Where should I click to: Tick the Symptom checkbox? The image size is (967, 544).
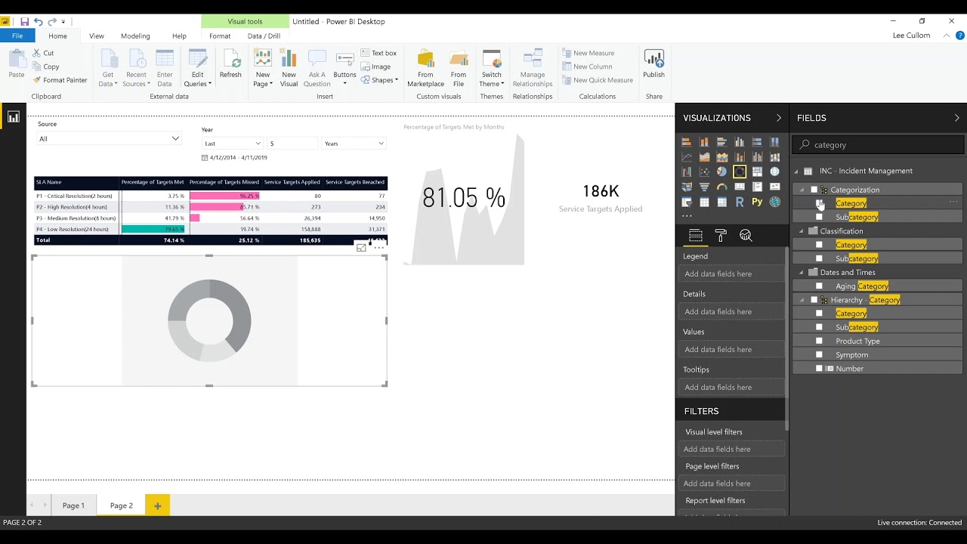819,354
